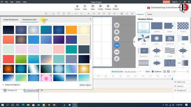Enable the Ruler checkbox
191x107 pixels.
pos(144,72)
